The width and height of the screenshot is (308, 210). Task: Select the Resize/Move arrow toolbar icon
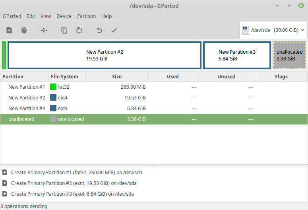pos(44,30)
